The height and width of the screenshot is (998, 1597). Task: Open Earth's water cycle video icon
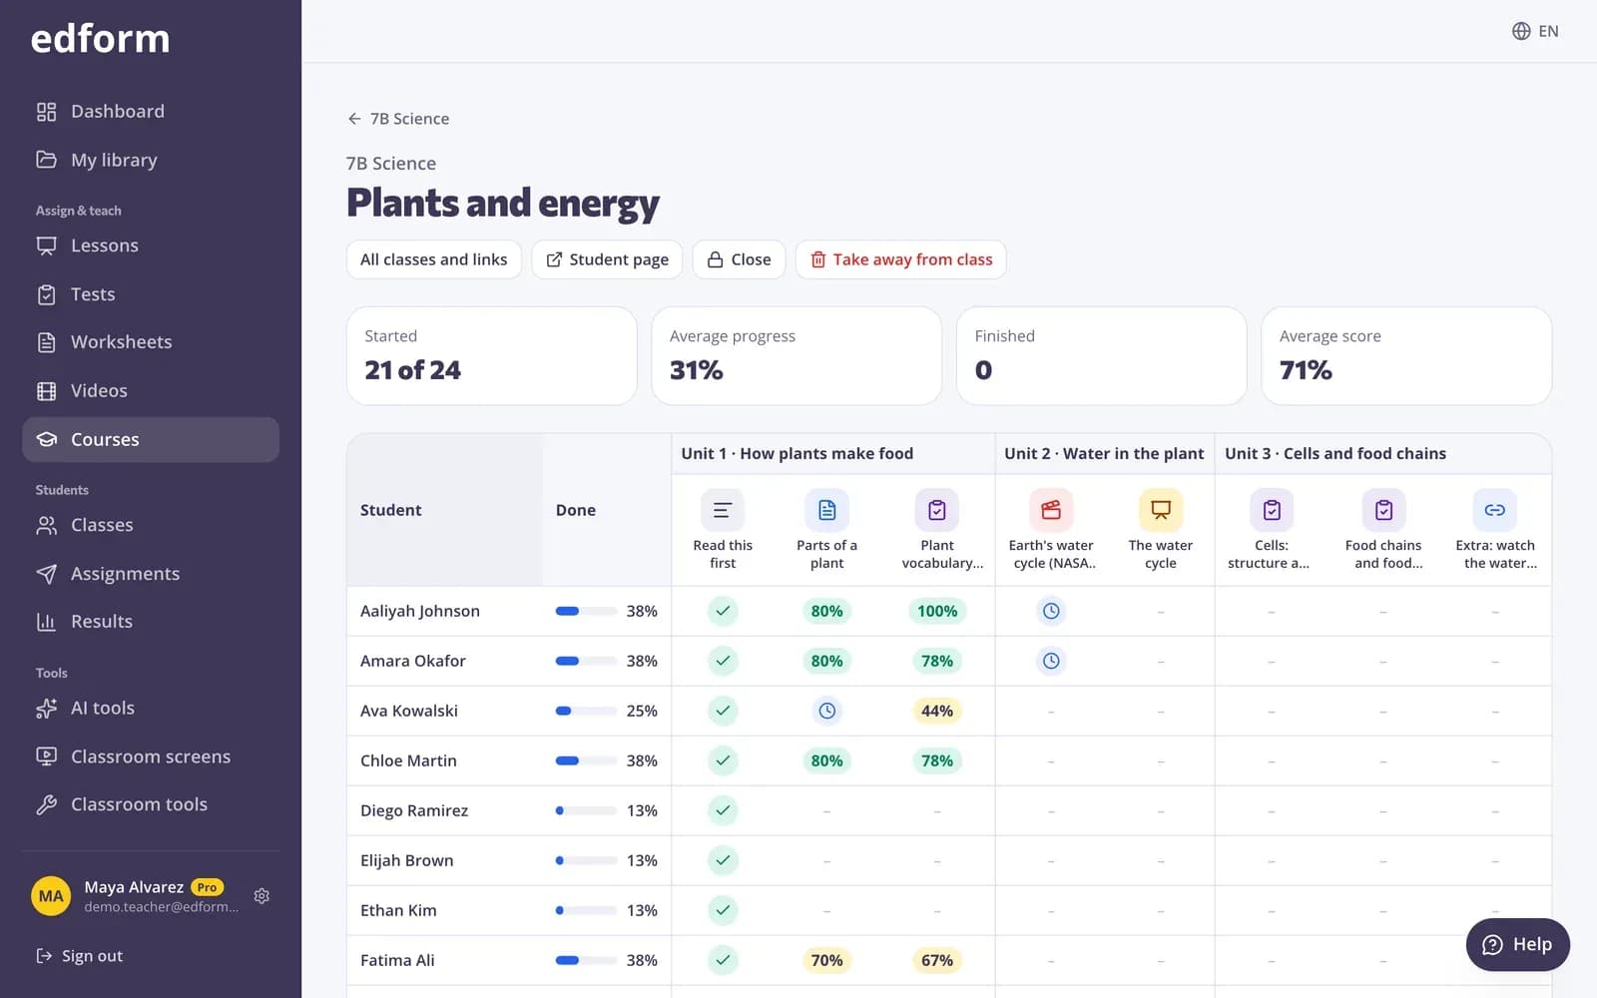click(1051, 510)
